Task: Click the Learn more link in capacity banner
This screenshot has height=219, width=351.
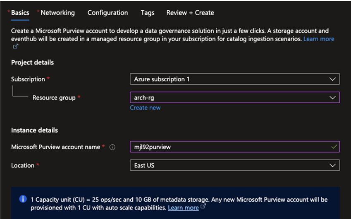Action: pos(183,208)
